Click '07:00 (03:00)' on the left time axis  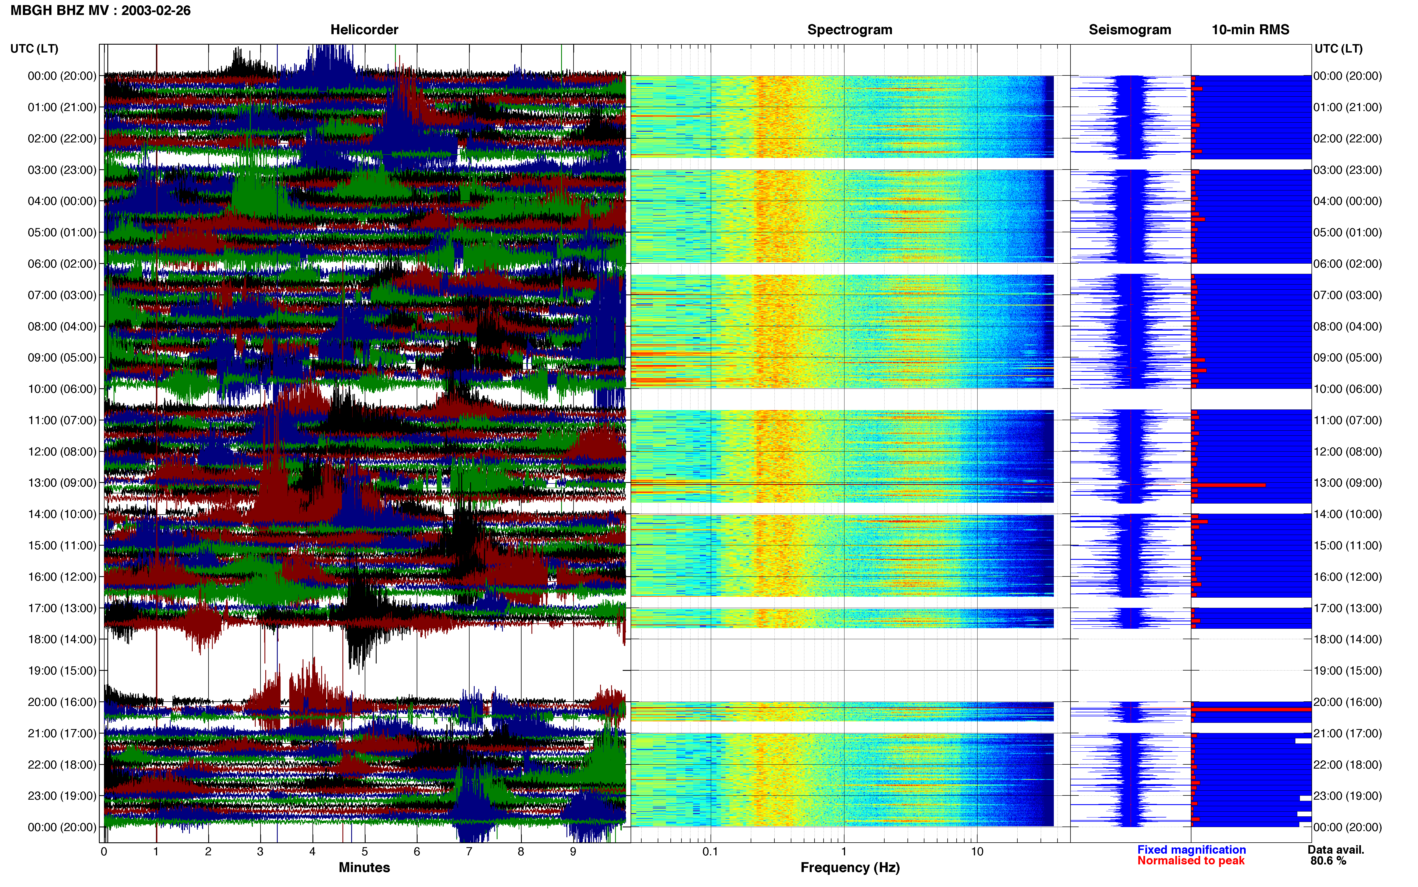pyautogui.click(x=62, y=295)
